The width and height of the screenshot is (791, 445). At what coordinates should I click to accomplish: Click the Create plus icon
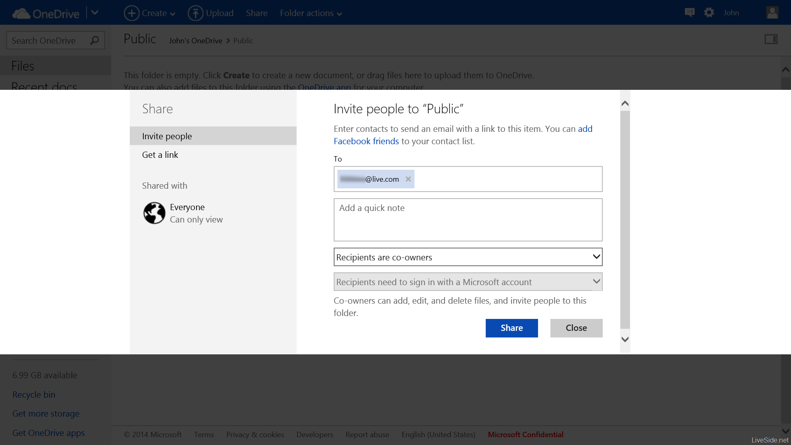pyautogui.click(x=131, y=13)
